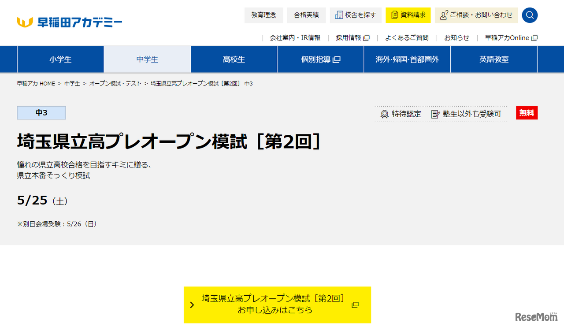Click the 特待認定 label
This screenshot has height=327, width=564.
(406, 114)
